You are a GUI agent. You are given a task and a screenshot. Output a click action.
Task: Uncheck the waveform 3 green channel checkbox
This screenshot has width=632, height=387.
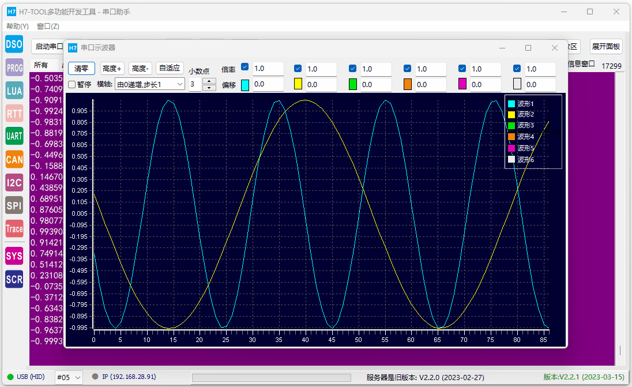click(x=353, y=69)
